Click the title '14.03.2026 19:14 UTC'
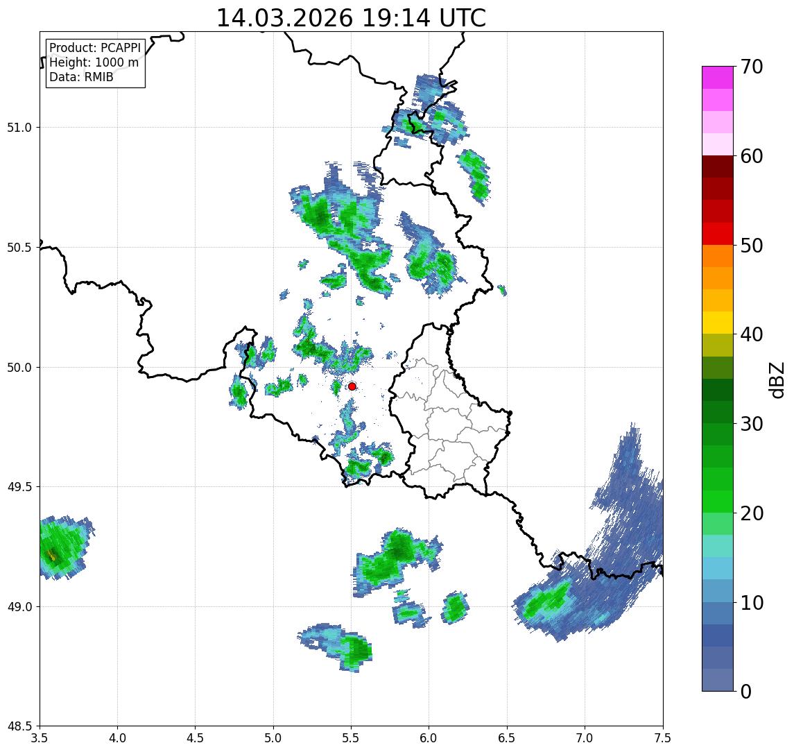Viewport: 794px width, 752px height. click(351, 18)
